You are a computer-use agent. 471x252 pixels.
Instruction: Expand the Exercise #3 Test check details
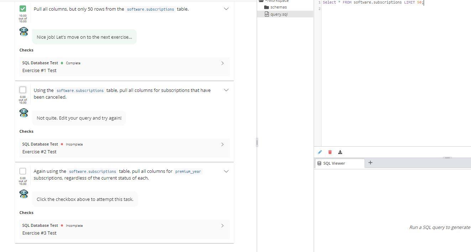[222, 225]
